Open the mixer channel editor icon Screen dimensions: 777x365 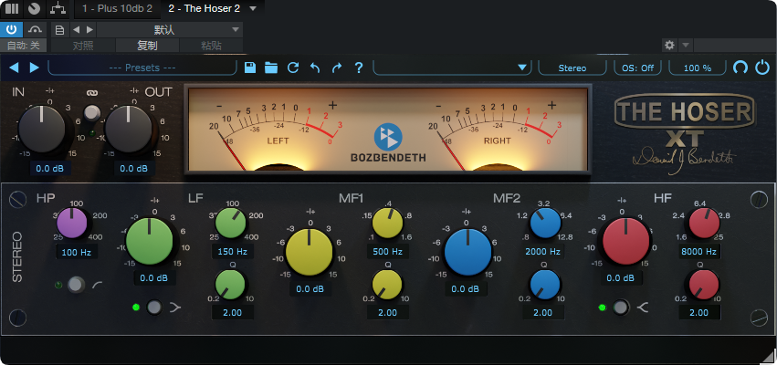pyautogui.click(x=11, y=8)
